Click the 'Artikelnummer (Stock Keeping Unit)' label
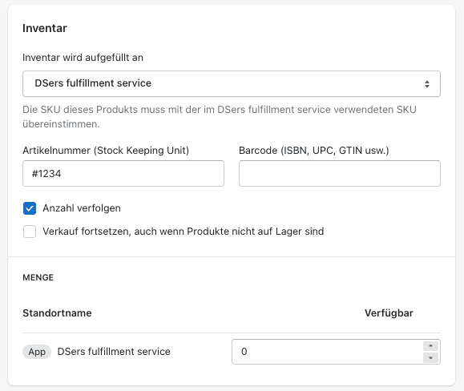 (106, 151)
